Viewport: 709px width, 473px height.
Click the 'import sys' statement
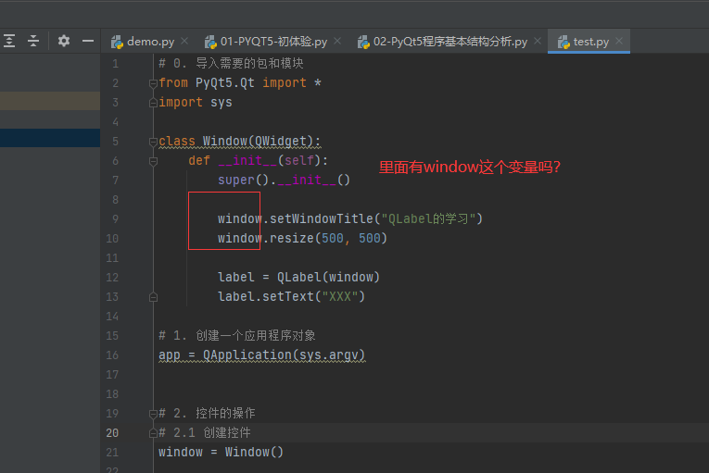(196, 103)
